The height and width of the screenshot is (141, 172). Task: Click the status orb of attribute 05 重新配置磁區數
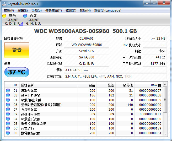8,105
